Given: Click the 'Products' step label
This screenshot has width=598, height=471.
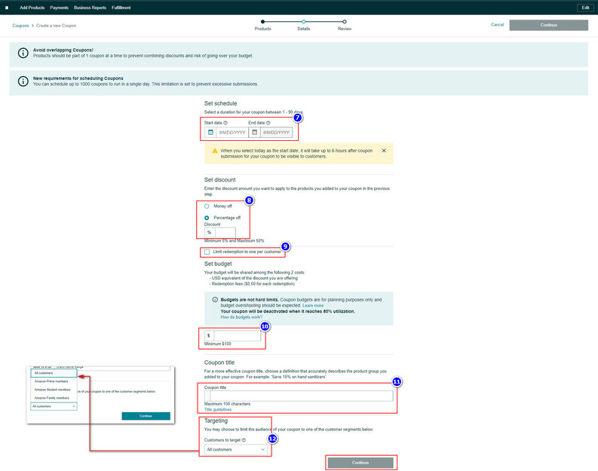Looking at the screenshot, I should pos(262,29).
